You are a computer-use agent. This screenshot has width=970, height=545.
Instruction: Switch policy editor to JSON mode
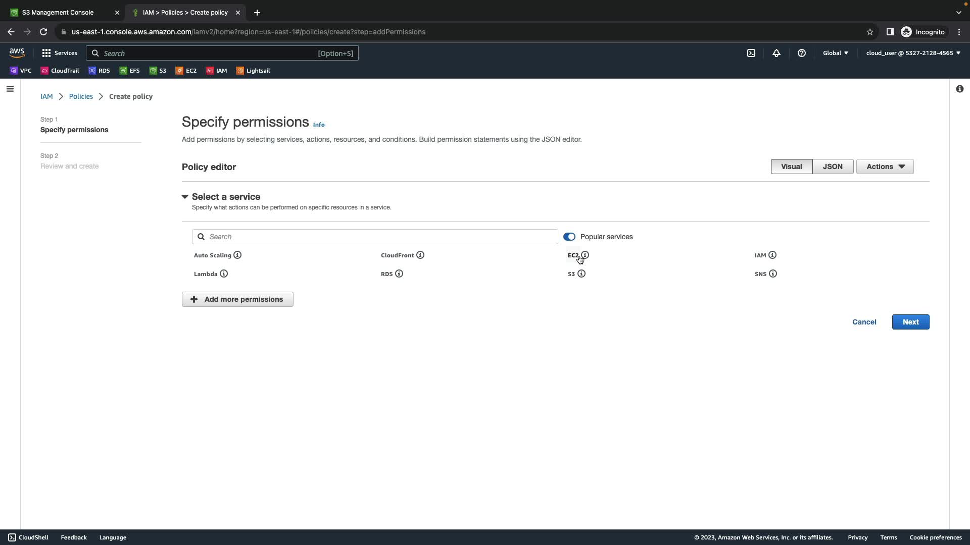pos(833,167)
